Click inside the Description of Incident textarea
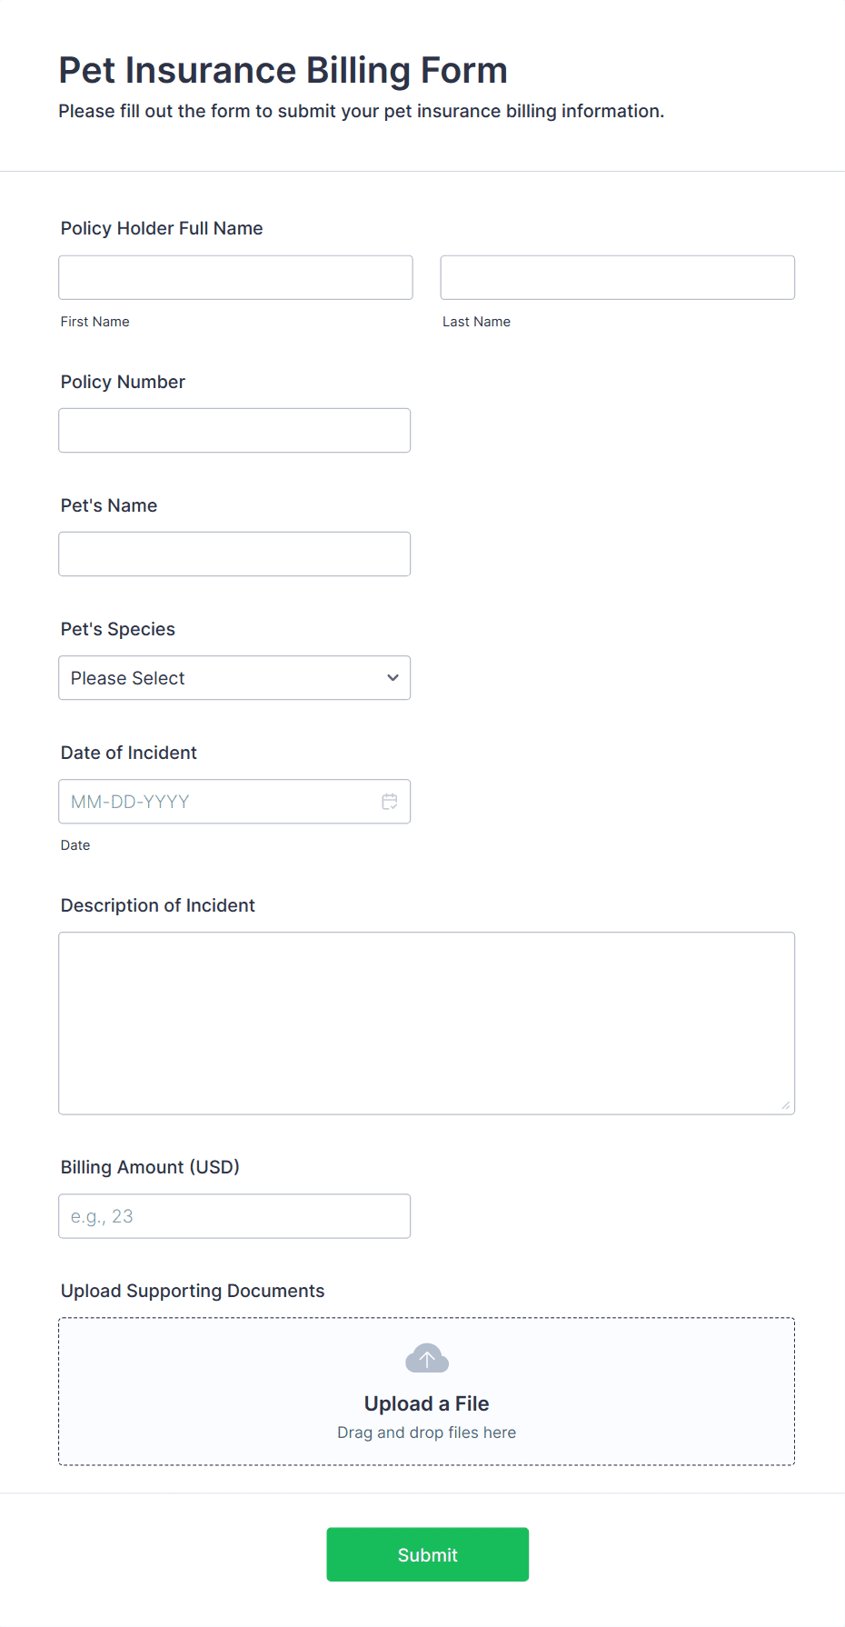 426,1023
